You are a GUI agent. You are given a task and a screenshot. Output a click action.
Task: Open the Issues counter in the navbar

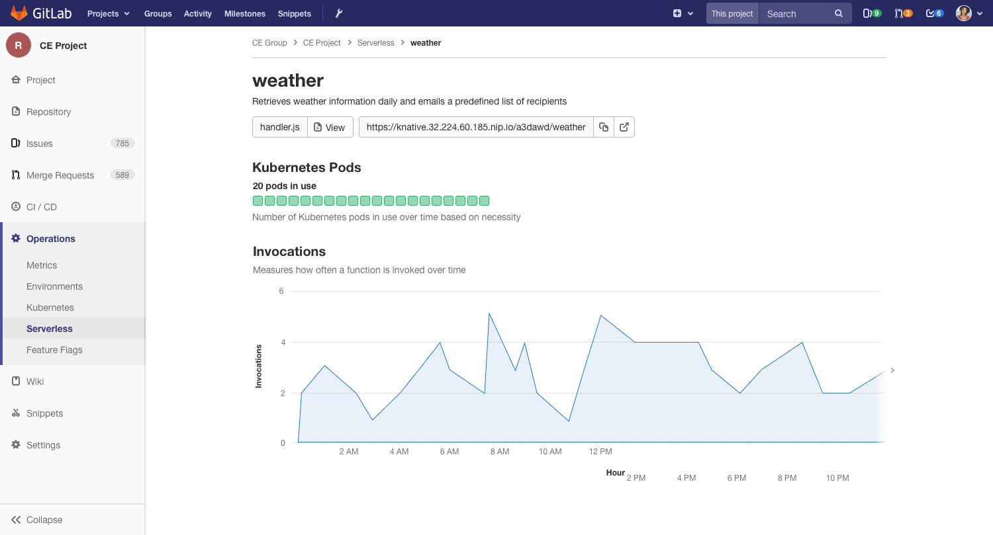[x=871, y=13]
